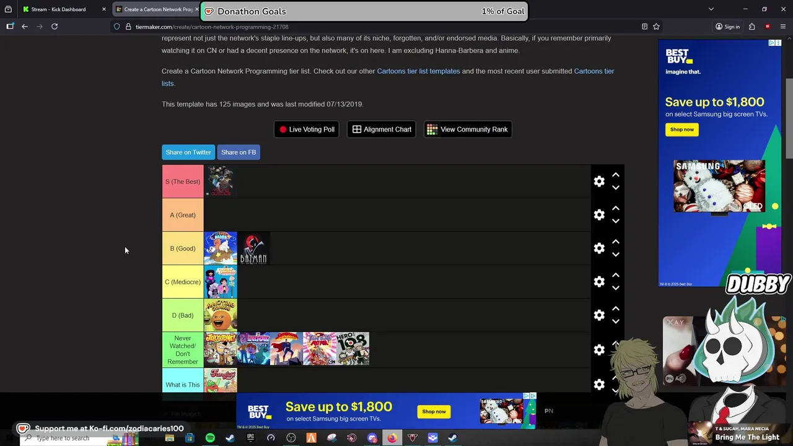
Task: Open Microsoft Store from taskbar
Action: pyautogui.click(x=190, y=438)
